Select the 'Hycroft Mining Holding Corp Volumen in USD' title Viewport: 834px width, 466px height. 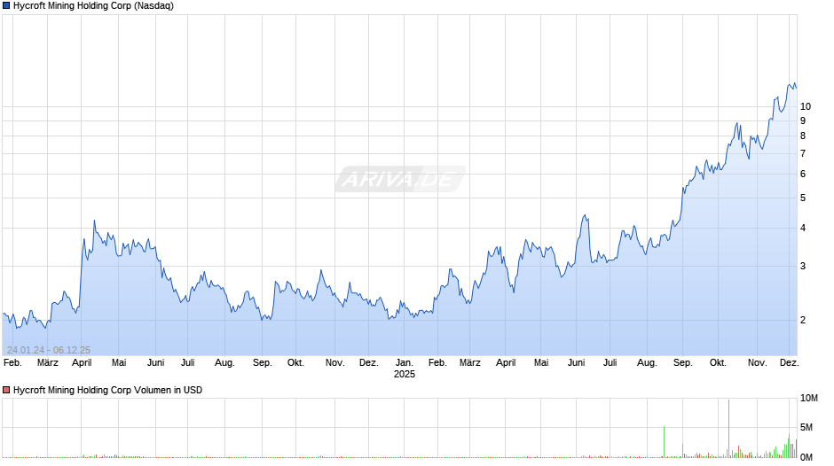[x=107, y=390]
